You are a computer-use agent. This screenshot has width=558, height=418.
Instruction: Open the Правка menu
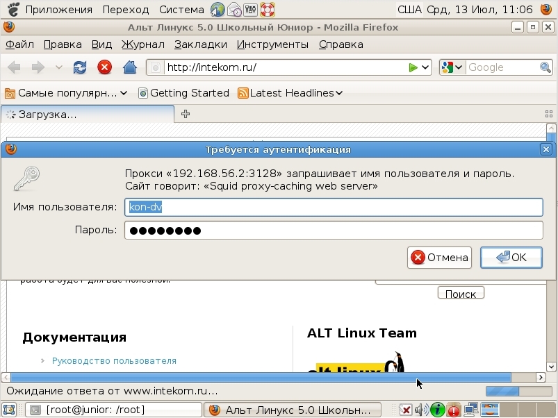[x=63, y=44]
